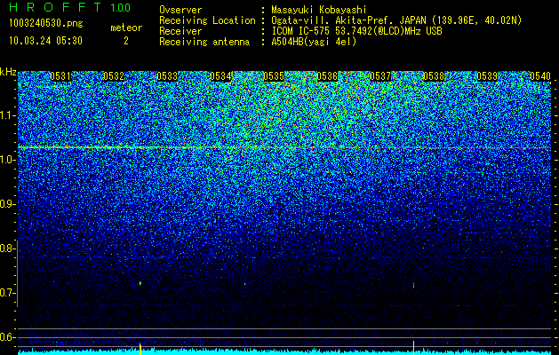The image size is (559, 355).
Task: Click the 0.6 kHz axis label
Action: [x=6, y=337]
